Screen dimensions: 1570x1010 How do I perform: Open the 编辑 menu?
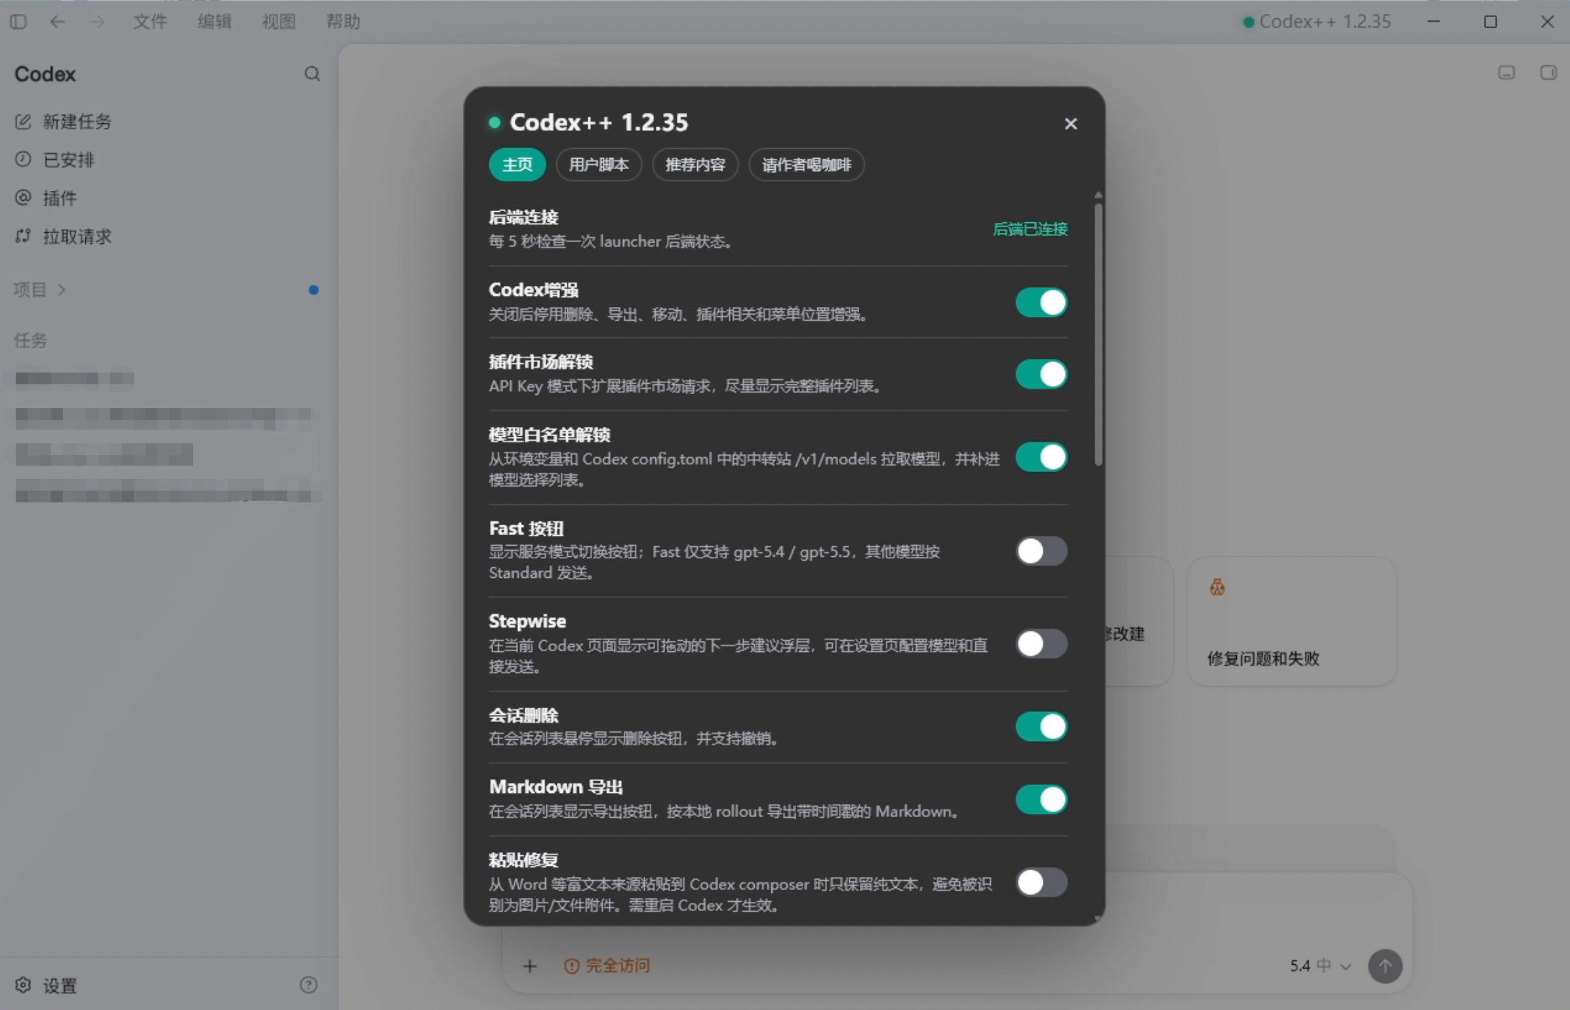[214, 22]
